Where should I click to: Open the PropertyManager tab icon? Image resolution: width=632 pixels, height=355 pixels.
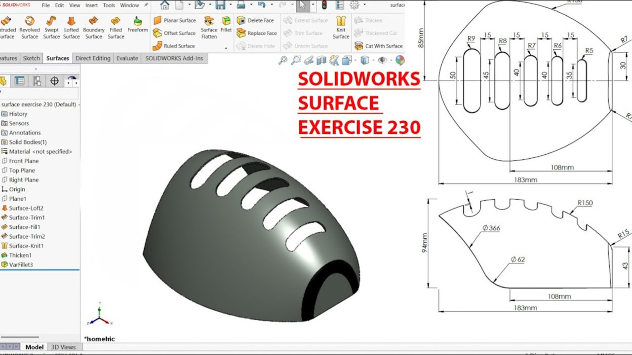point(19,81)
